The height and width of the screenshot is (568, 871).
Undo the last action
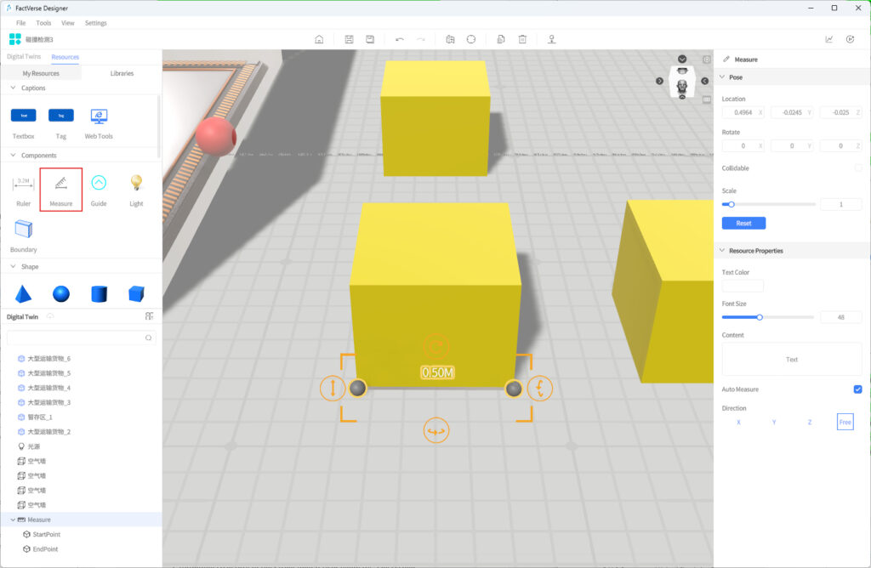click(400, 39)
